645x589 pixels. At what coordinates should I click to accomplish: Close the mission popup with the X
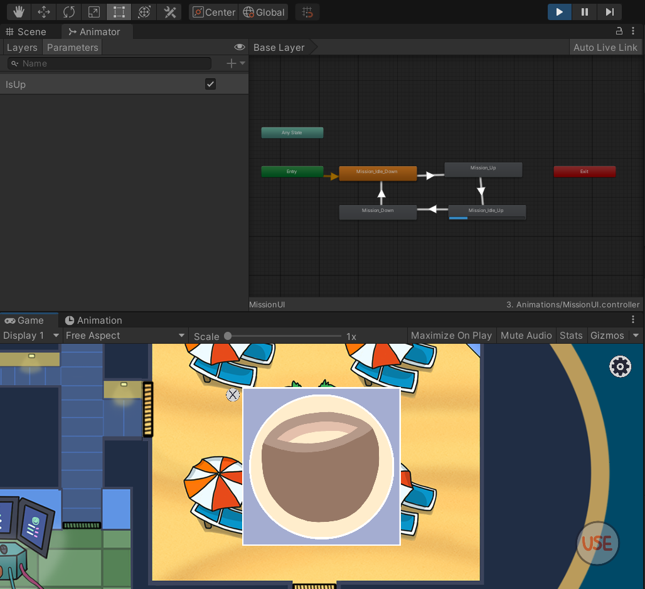pyautogui.click(x=233, y=395)
